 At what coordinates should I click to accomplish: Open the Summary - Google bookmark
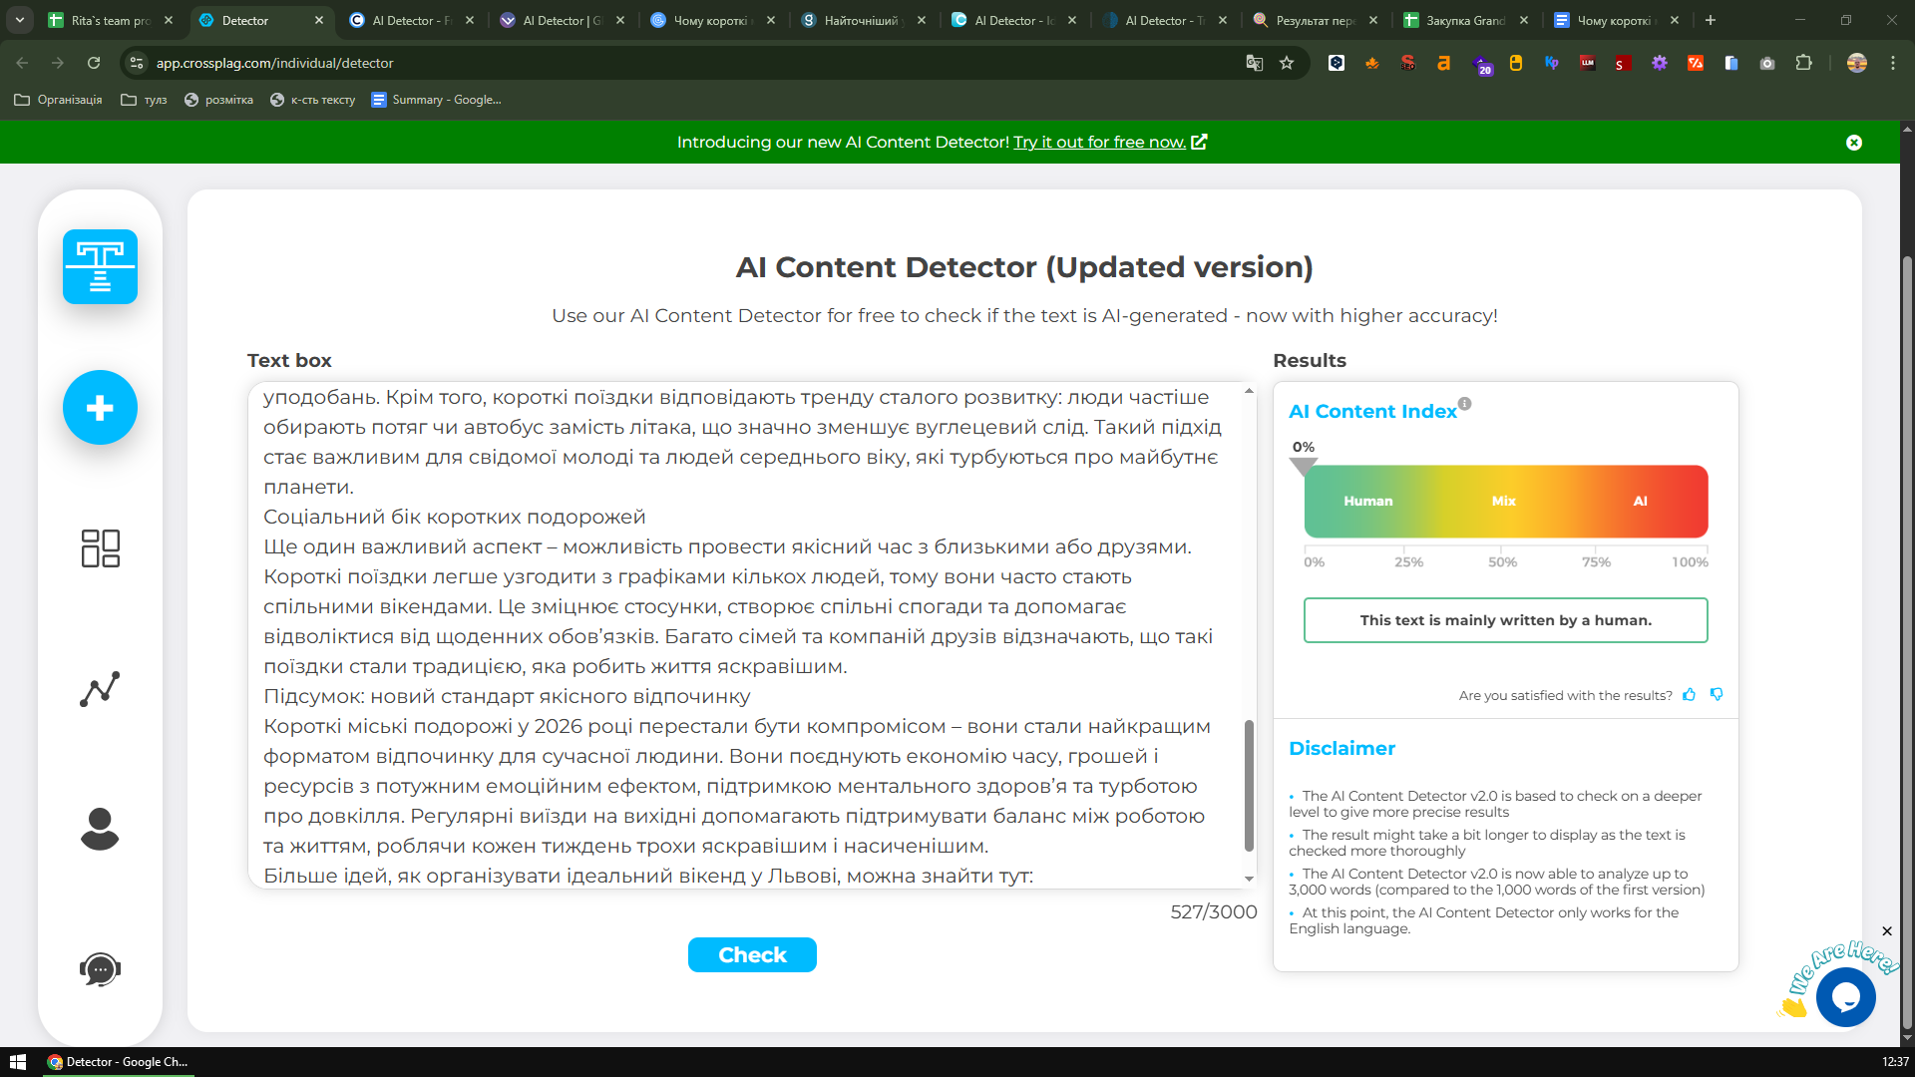pyautogui.click(x=436, y=100)
